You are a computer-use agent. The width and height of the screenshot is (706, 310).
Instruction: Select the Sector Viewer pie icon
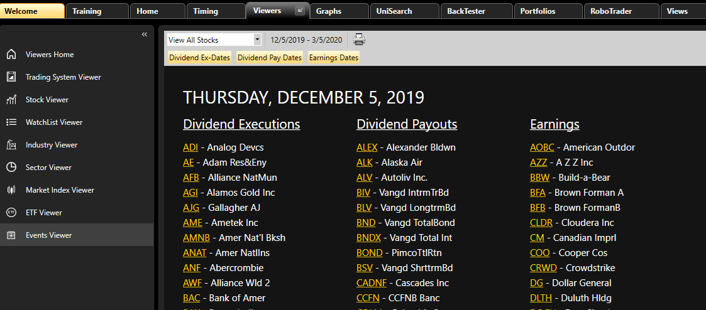(x=11, y=168)
